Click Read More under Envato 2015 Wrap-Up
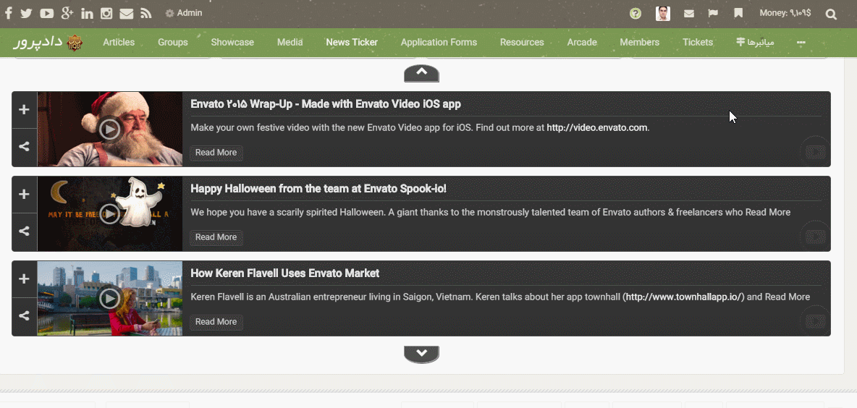Screen dimensions: 857x408 (216, 153)
